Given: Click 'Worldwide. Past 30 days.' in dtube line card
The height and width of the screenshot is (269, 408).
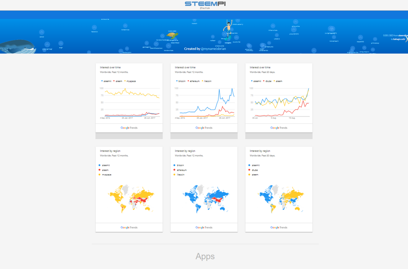Looking at the screenshot, I should (x=262, y=72).
